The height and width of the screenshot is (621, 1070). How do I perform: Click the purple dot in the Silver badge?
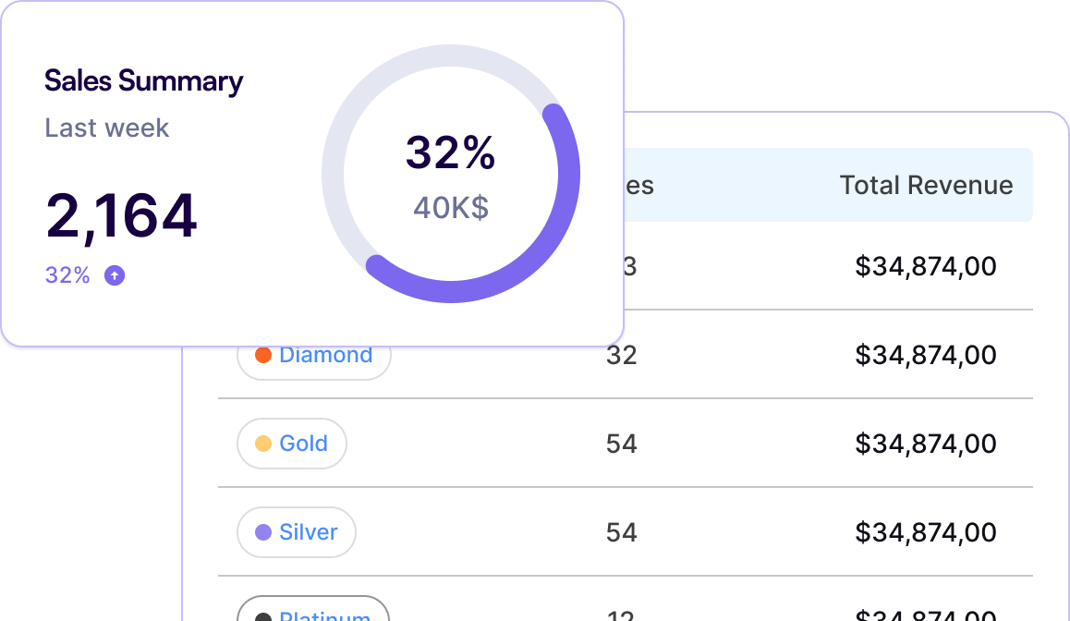click(x=262, y=532)
